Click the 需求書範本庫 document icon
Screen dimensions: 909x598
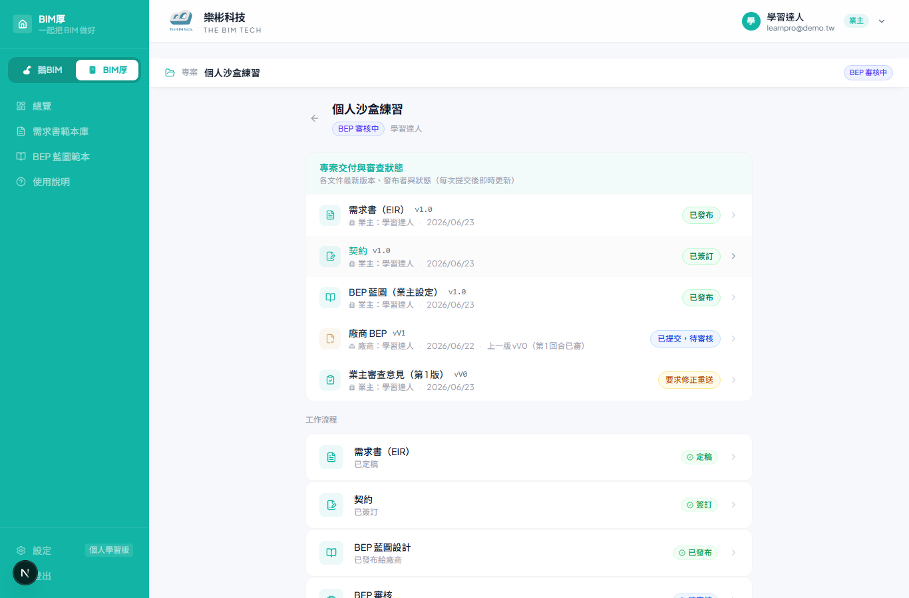[x=21, y=132]
